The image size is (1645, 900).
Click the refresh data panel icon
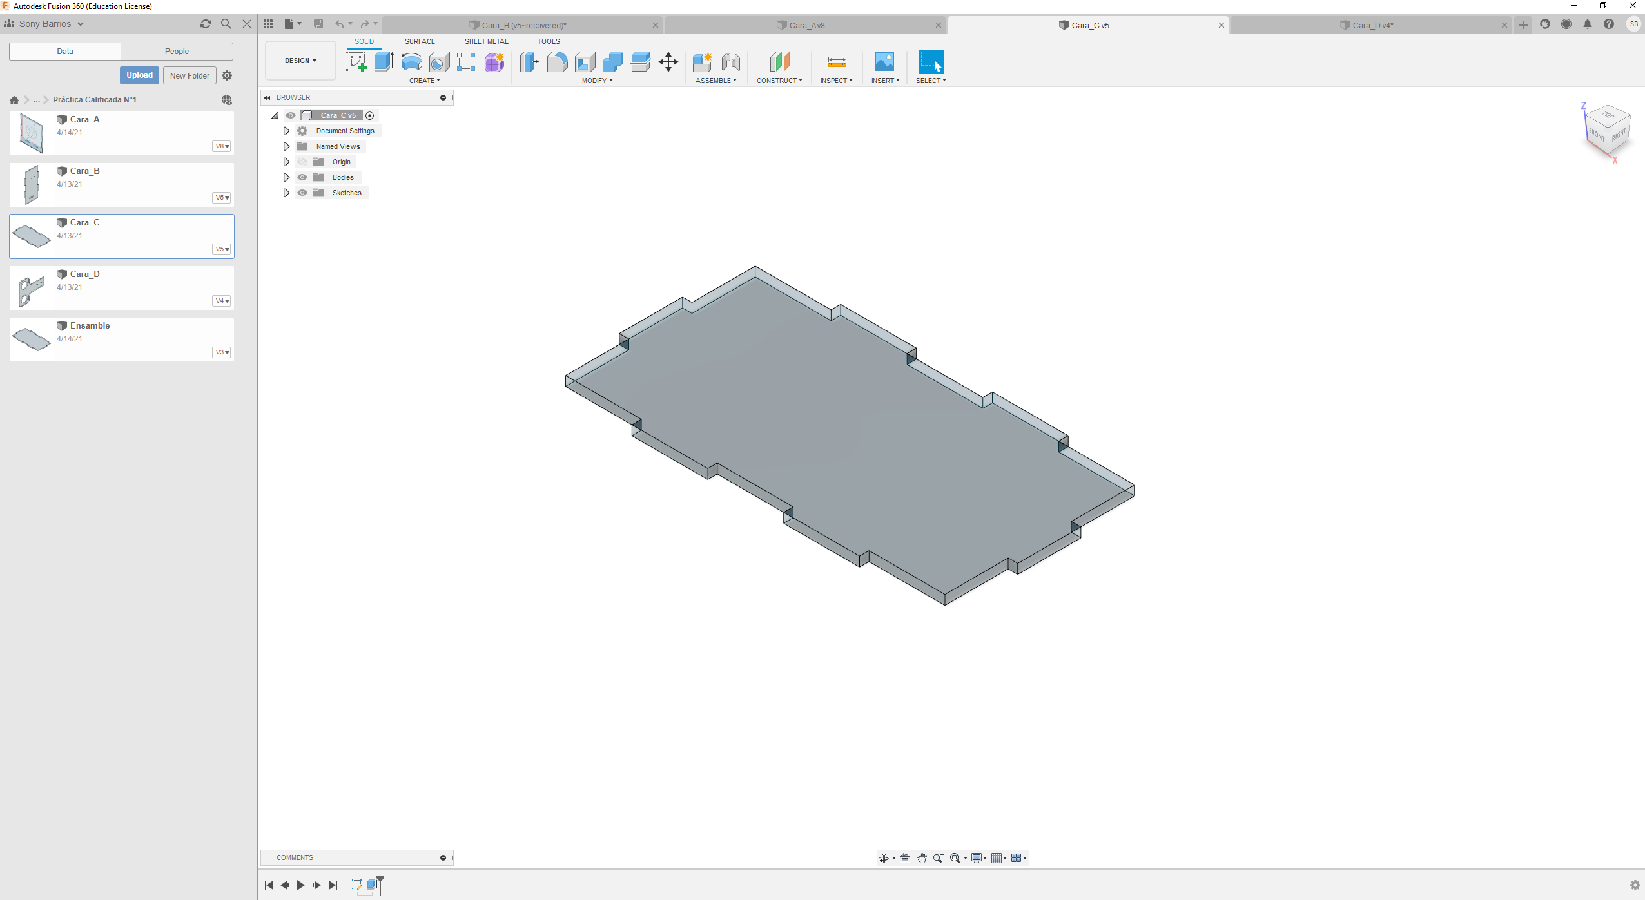(x=206, y=24)
